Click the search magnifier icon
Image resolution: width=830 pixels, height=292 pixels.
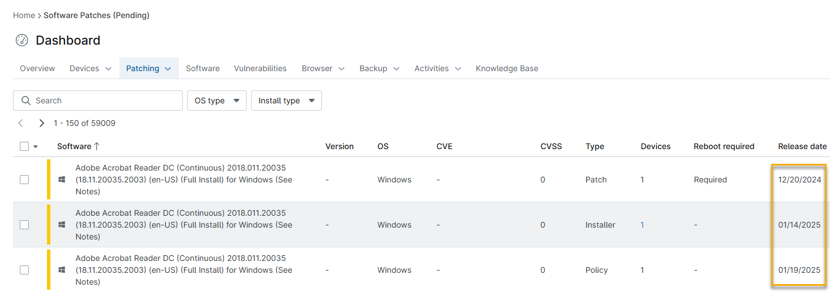pyautogui.click(x=25, y=101)
